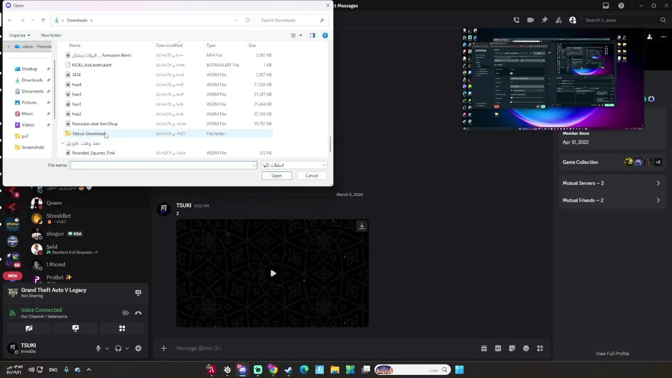The width and height of the screenshot is (672, 378).
Task: Expand headphone output options arrow
Action: coord(127,348)
